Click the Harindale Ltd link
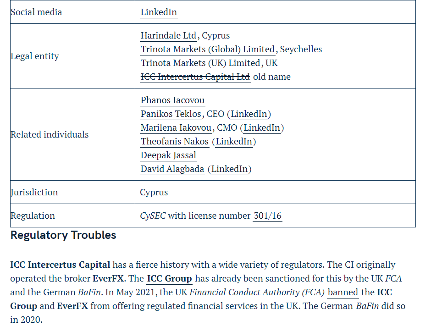The image size is (431, 326). [168, 36]
